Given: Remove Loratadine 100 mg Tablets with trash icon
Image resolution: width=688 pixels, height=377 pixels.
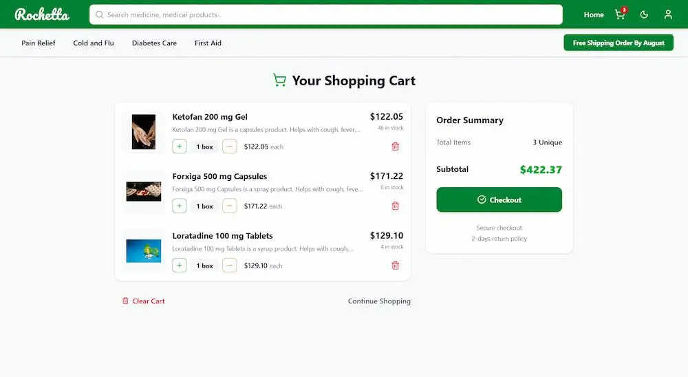Looking at the screenshot, I should pos(396,266).
